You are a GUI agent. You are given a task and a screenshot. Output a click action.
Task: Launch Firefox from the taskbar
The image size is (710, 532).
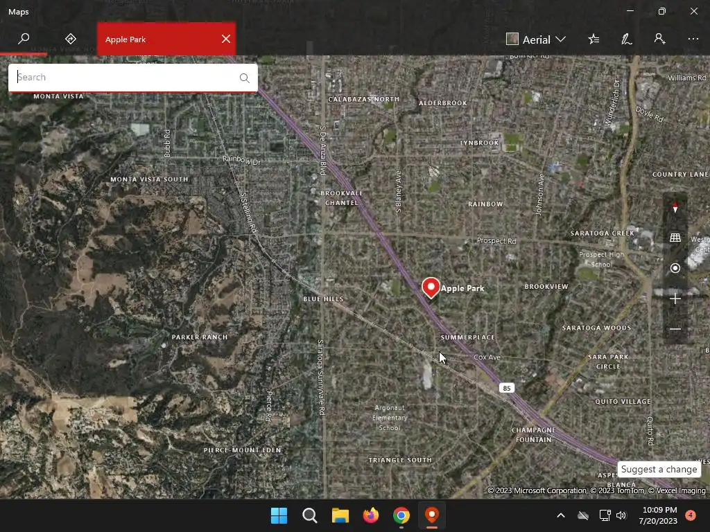371,515
